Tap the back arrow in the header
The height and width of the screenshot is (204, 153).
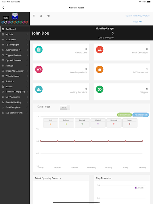coord(3,8)
